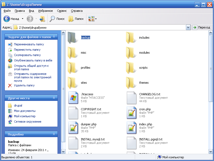Open the Справка menu
Image resolution: width=214 pixels, height=161 pixels.
[x=77, y=11]
